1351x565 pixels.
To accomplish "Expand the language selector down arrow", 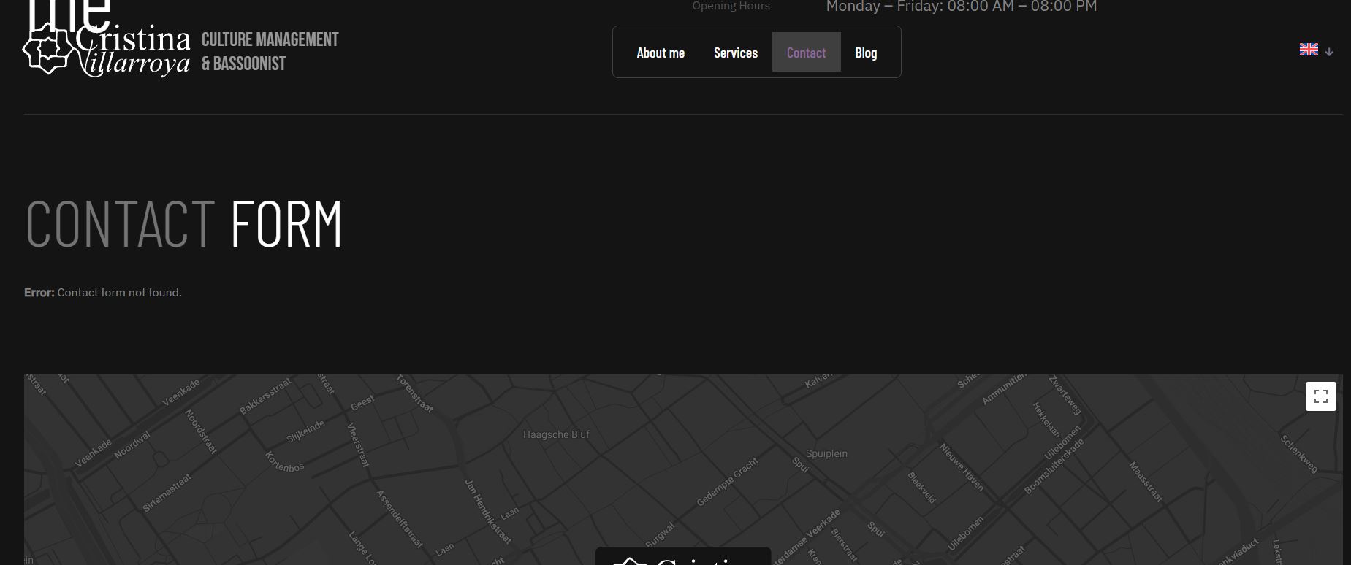I will coord(1329,52).
